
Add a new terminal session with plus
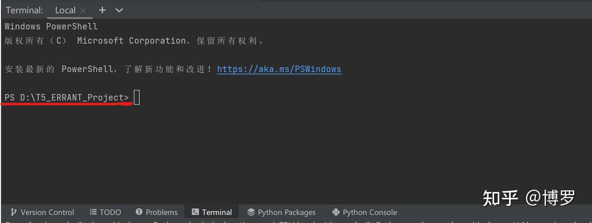pos(102,10)
